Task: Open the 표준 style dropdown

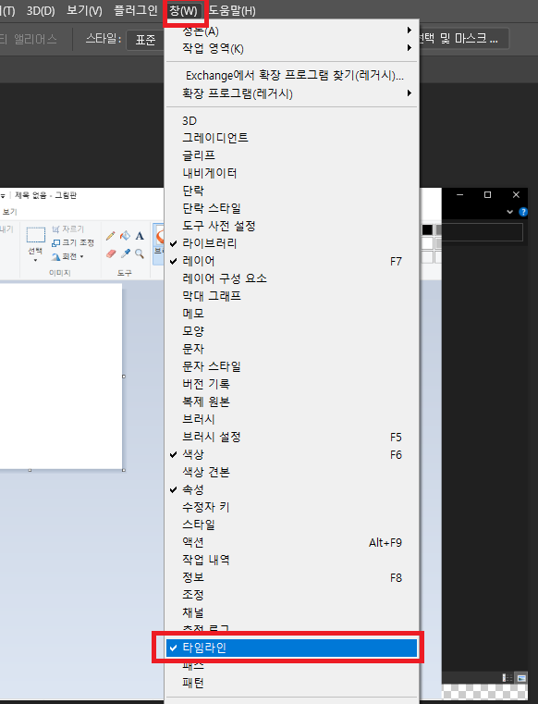Action: (145, 40)
